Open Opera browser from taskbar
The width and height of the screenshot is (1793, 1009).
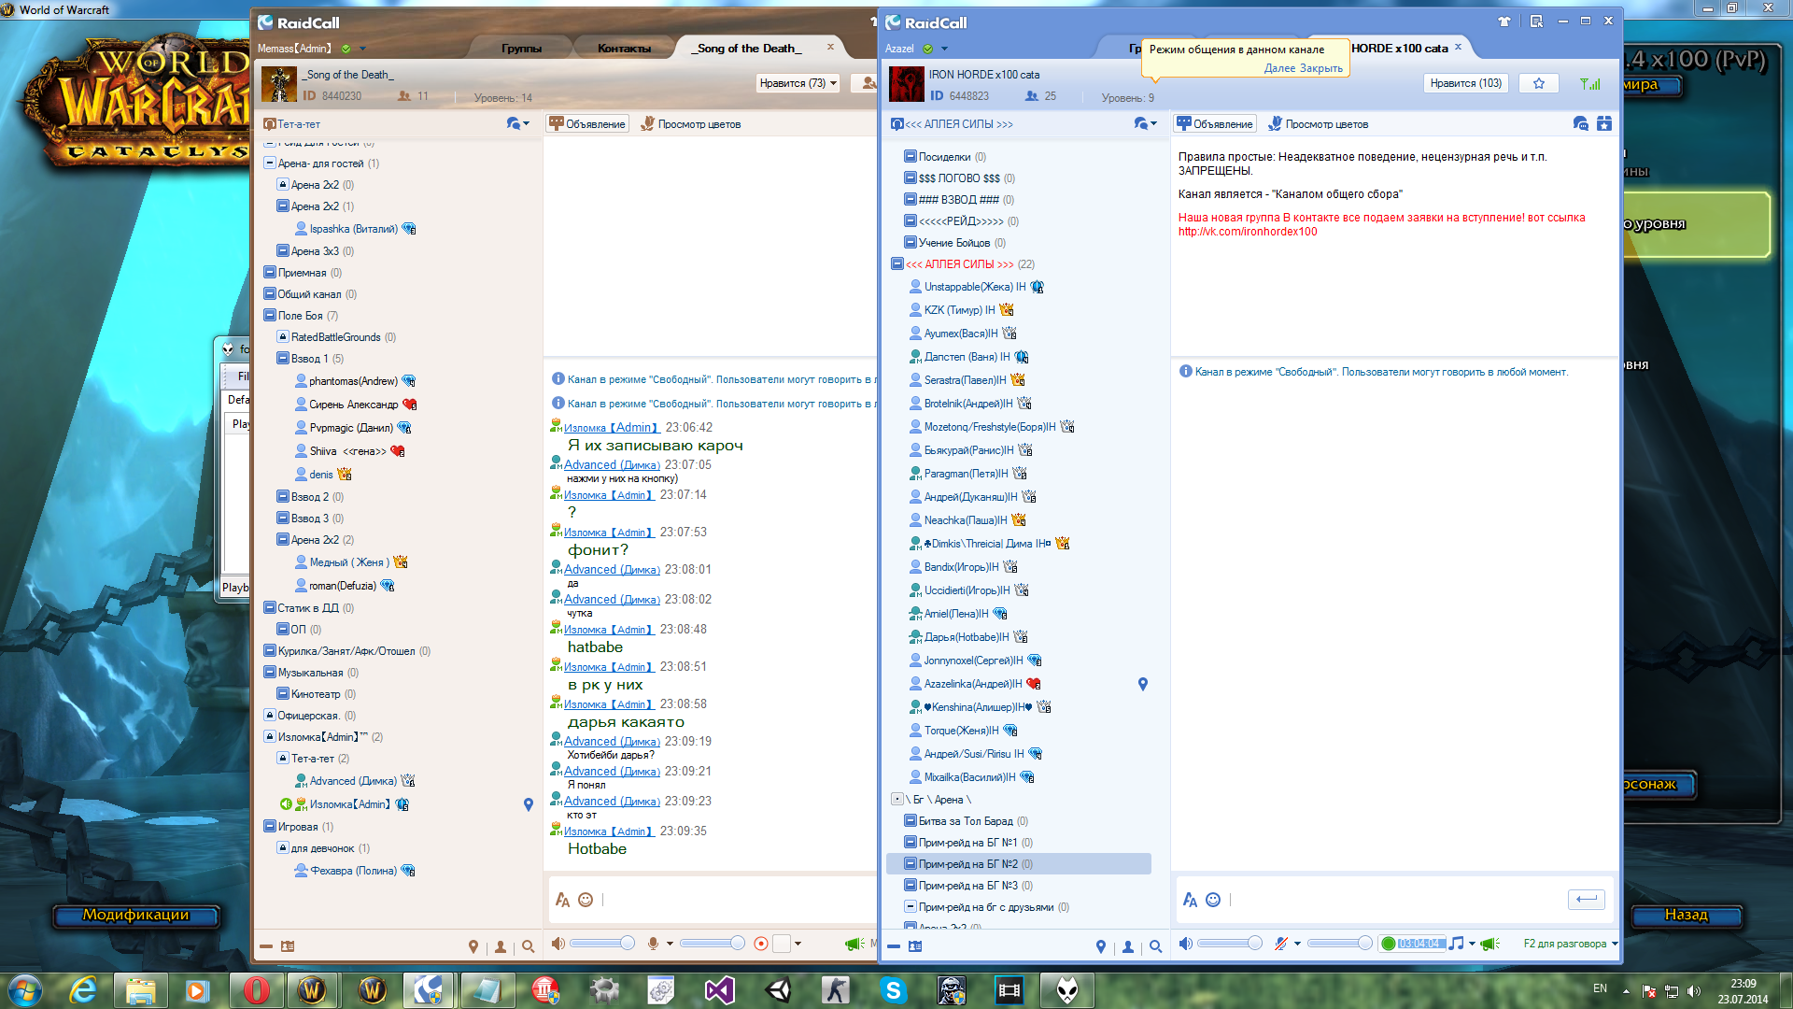[256, 989]
